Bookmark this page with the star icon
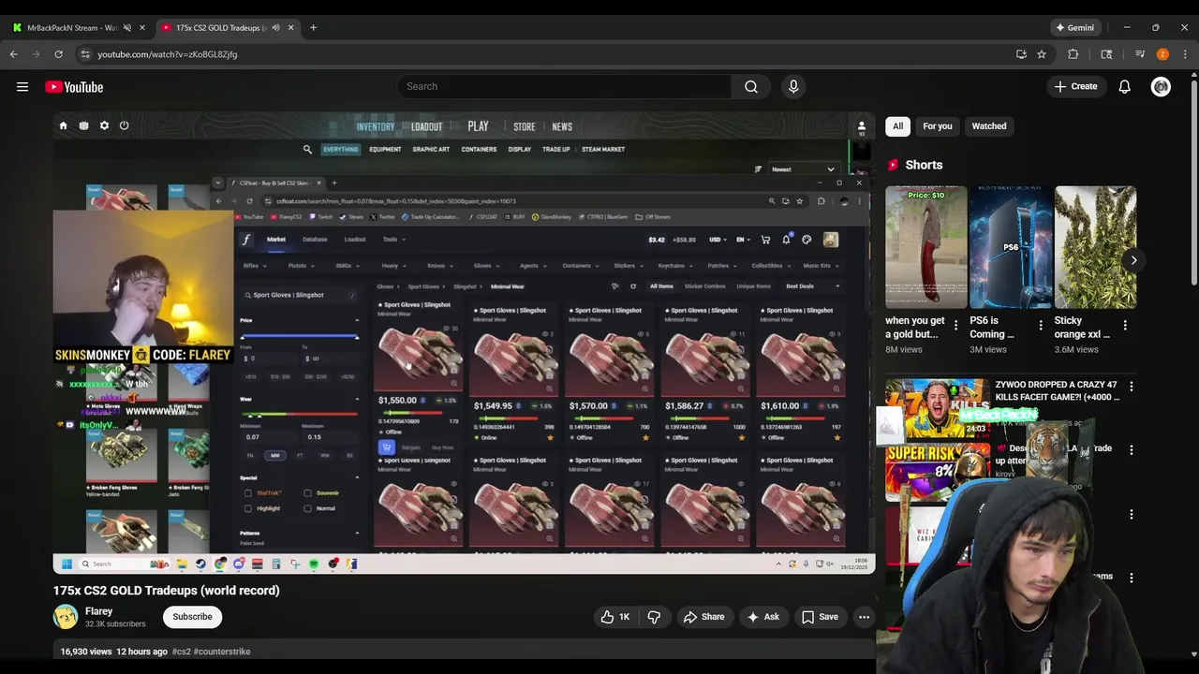The width and height of the screenshot is (1199, 674). pos(1042,54)
